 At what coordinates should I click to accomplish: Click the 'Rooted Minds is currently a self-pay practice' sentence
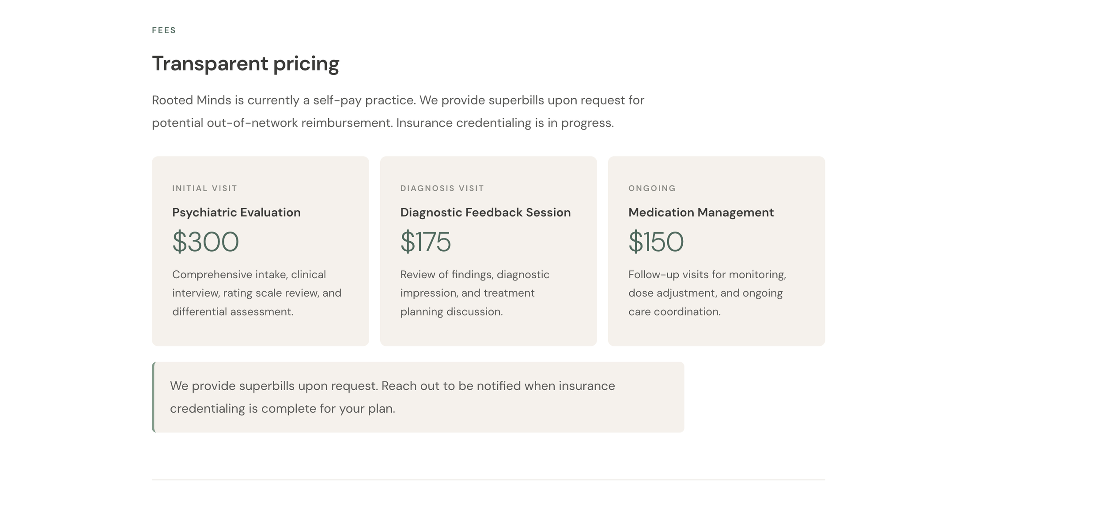point(284,100)
